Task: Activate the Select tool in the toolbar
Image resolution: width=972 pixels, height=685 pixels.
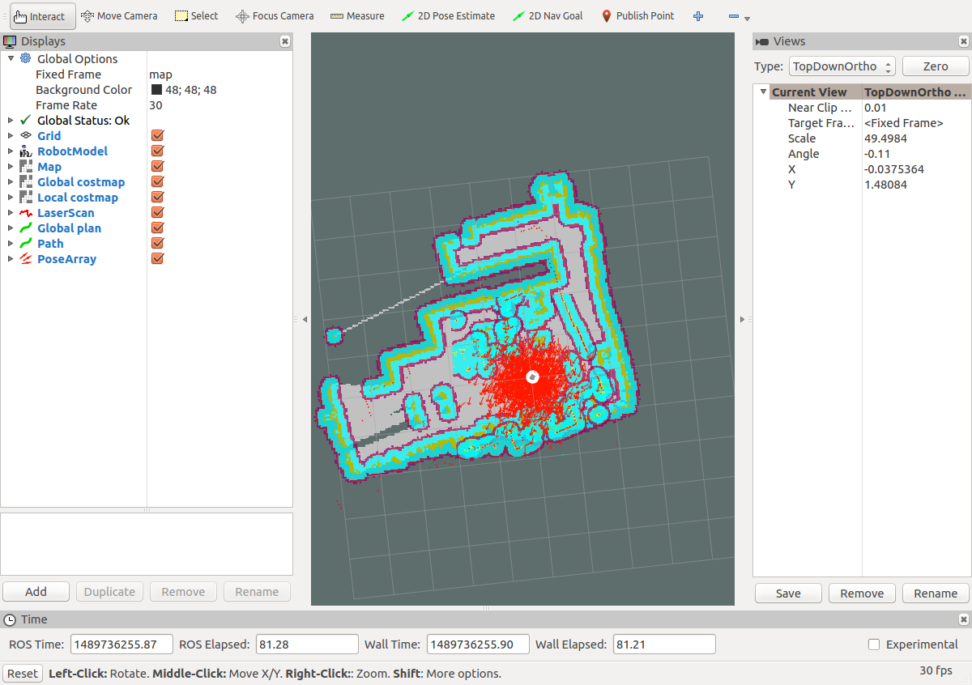Action: 196,15
